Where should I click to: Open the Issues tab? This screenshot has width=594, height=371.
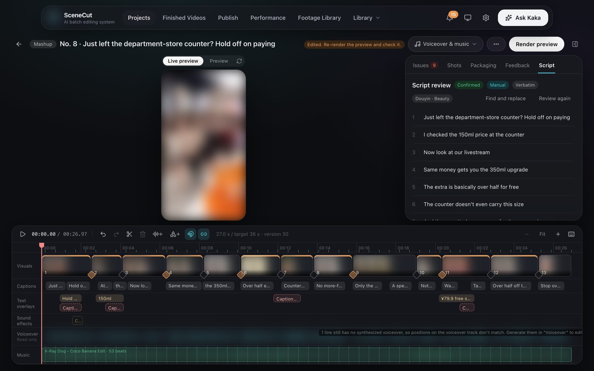click(425, 65)
